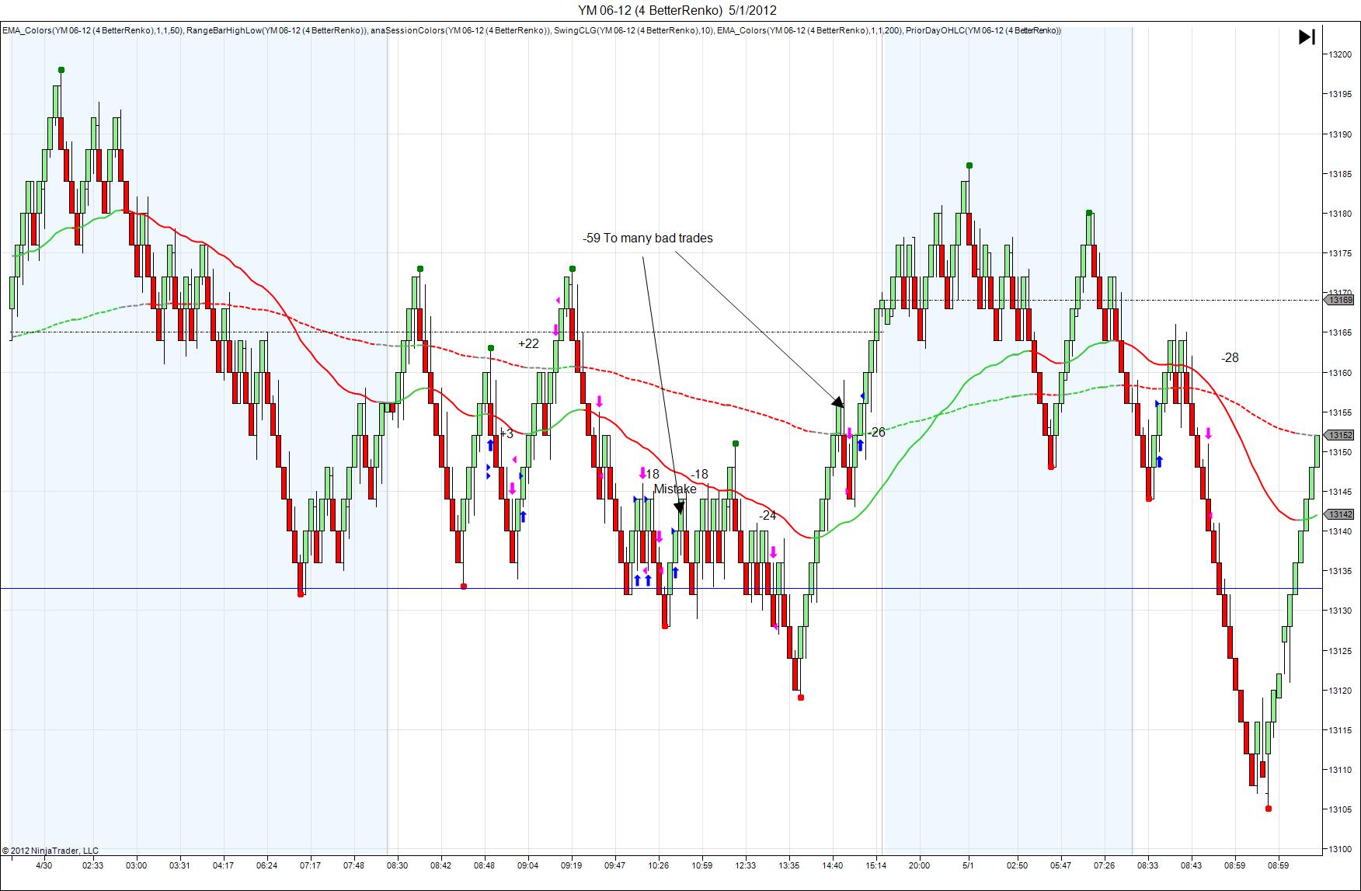
Task: Click the 02:33 time axis label
Action: pyautogui.click(x=92, y=865)
